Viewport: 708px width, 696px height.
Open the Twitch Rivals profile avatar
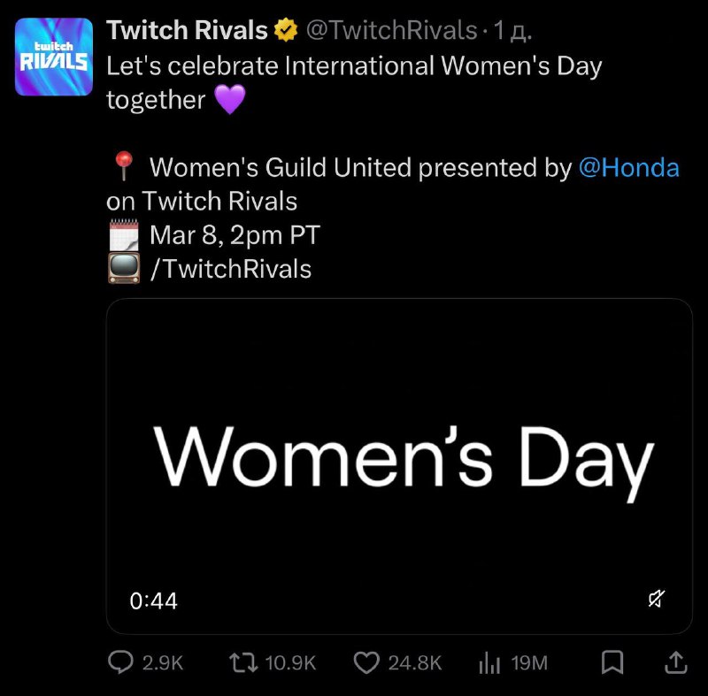(53, 55)
